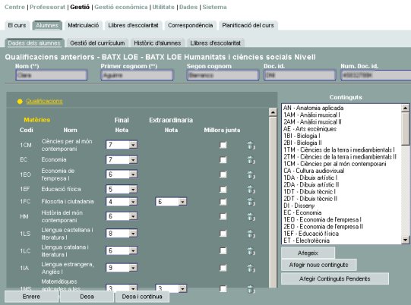Select 'AE - Arts escèniques' entry
The height and width of the screenshot is (305, 411).
pos(310,129)
